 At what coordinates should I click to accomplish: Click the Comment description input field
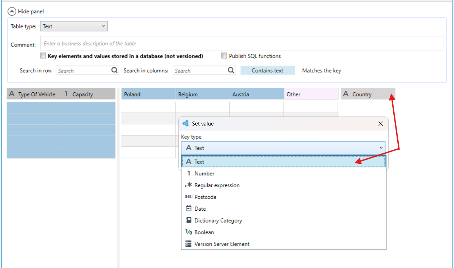pos(242,43)
